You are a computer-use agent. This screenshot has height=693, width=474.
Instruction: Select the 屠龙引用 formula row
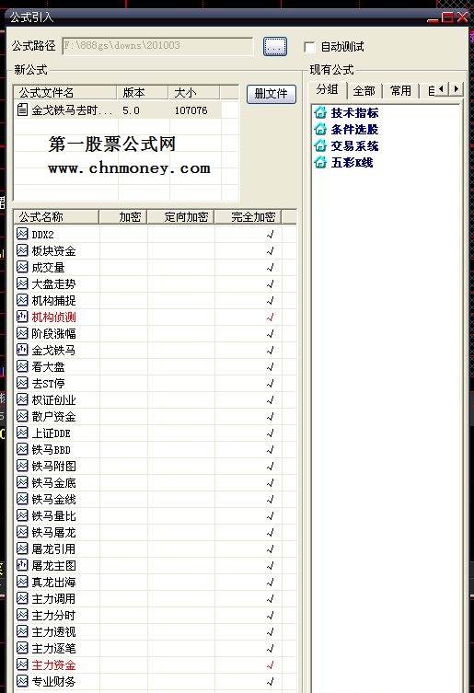click(155, 549)
